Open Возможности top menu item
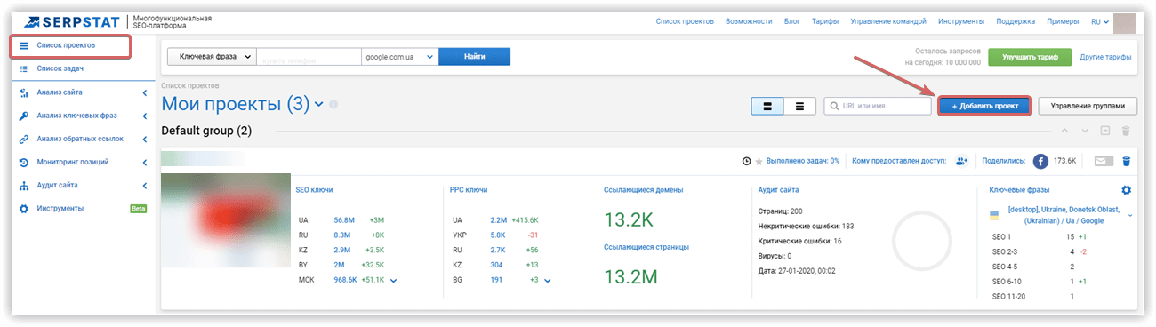The height and width of the screenshot is (327, 1156). coord(748,20)
